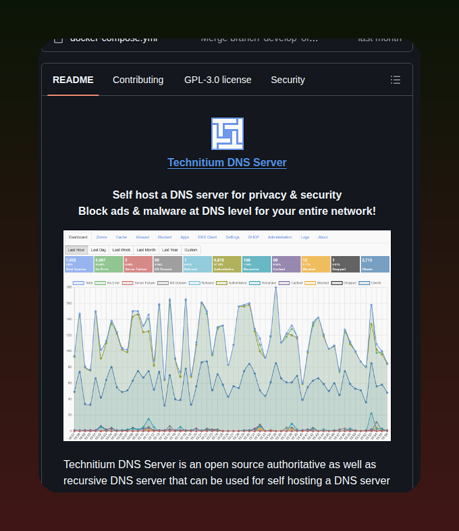Click the 'Block ads & malware at DNS level' line
The image size is (459, 531).
[x=227, y=211]
